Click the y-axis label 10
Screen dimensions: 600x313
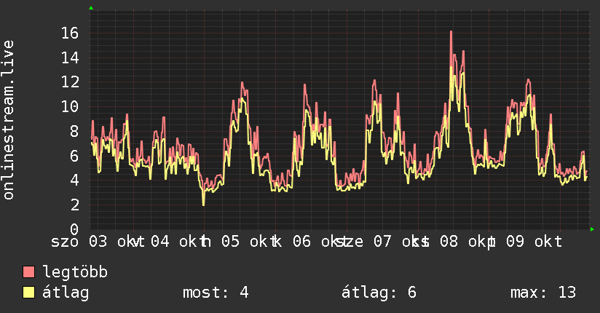(x=70, y=106)
